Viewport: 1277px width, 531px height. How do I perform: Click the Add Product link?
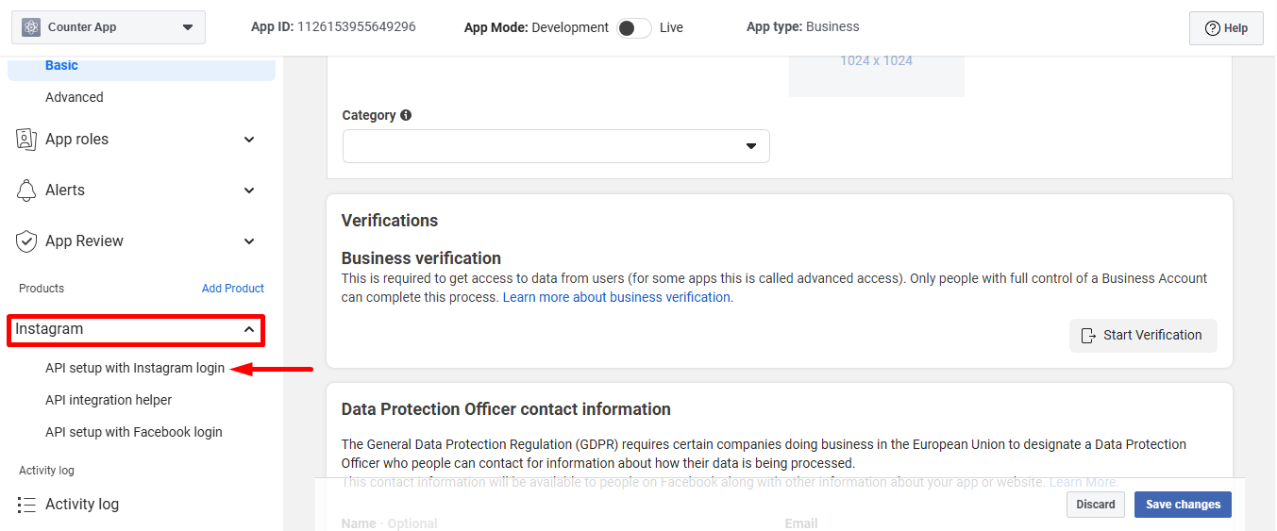233,289
